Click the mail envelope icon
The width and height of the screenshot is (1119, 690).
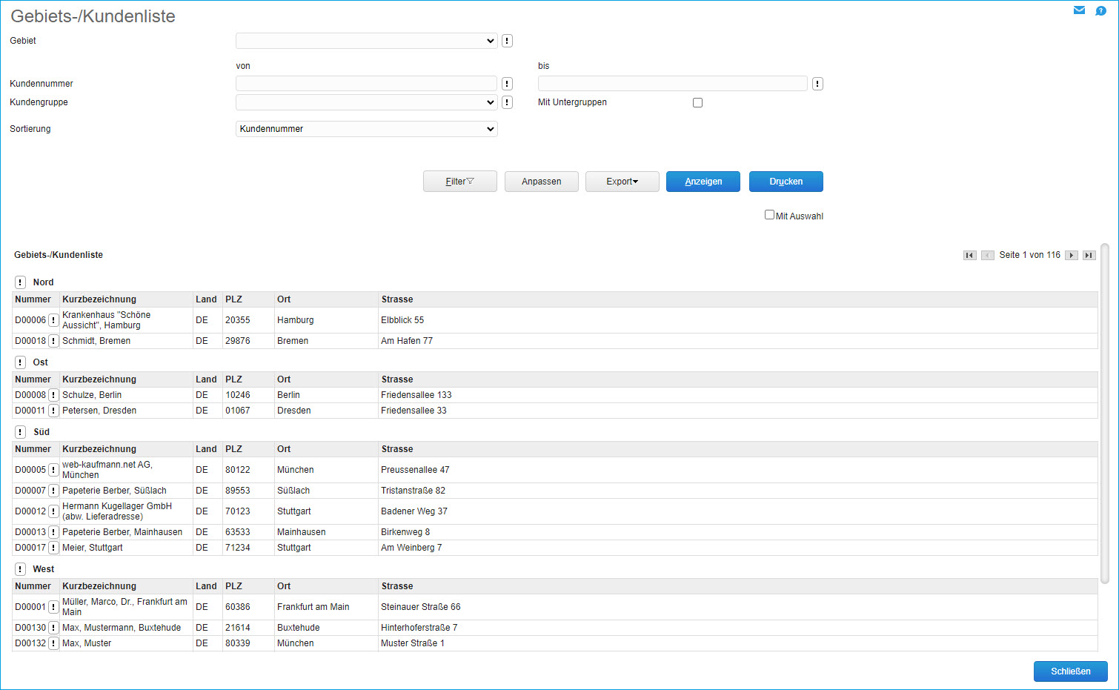(1079, 10)
